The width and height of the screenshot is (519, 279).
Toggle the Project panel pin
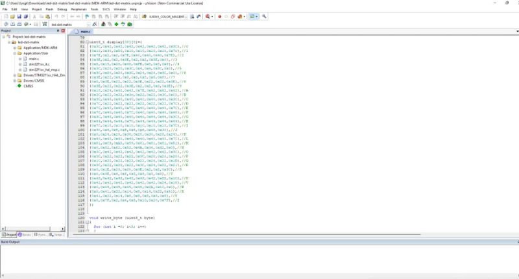click(58, 30)
